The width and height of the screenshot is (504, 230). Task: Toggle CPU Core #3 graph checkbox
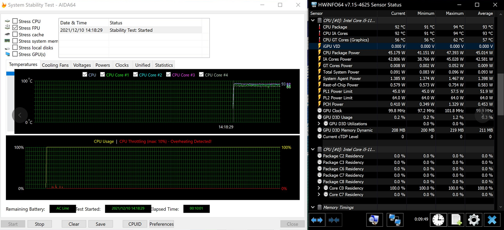coord(168,75)
